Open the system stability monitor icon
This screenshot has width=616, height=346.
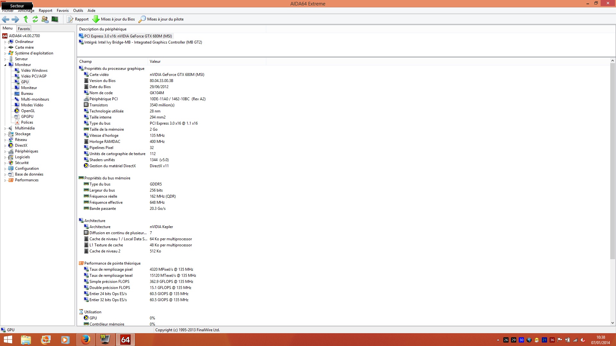55,19
